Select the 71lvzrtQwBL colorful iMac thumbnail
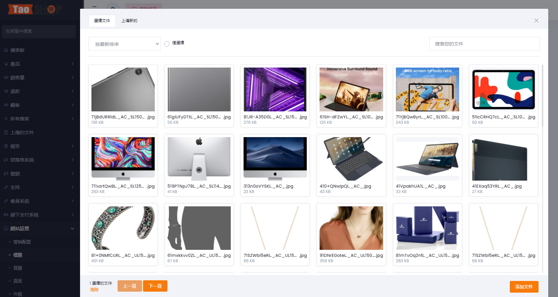Screen dimensions: 558x297 click(123, 159)
